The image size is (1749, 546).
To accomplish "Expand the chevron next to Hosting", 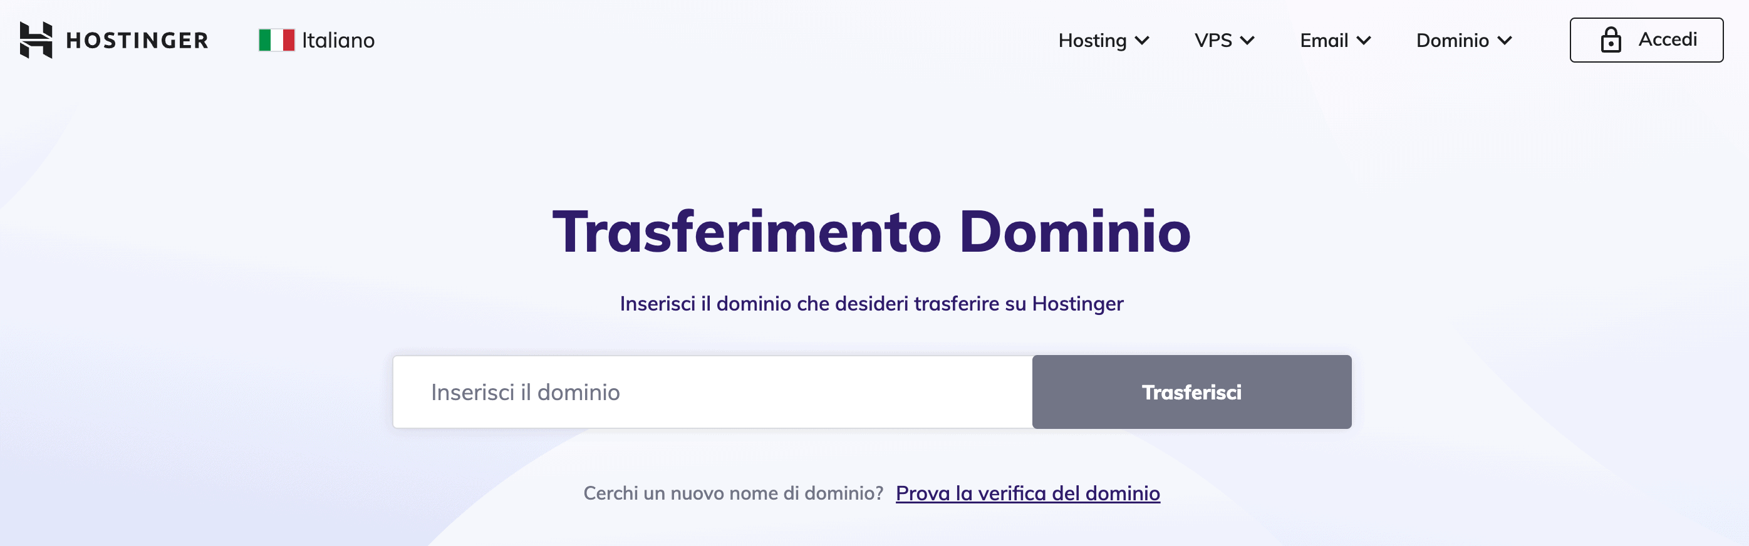I will (1143, 41).
